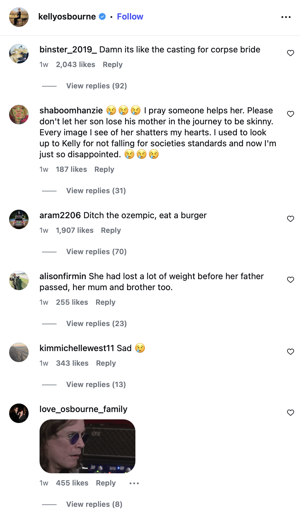Open alisonfirmin's profile via username
This screenshot has height=512, width=300.
click(x=63, y=276)
